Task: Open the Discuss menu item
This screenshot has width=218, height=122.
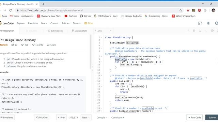Action: pos(77,23)
